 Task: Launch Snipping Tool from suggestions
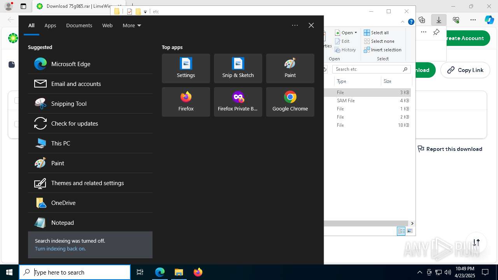pyautogui.click(x=90, y=103)
